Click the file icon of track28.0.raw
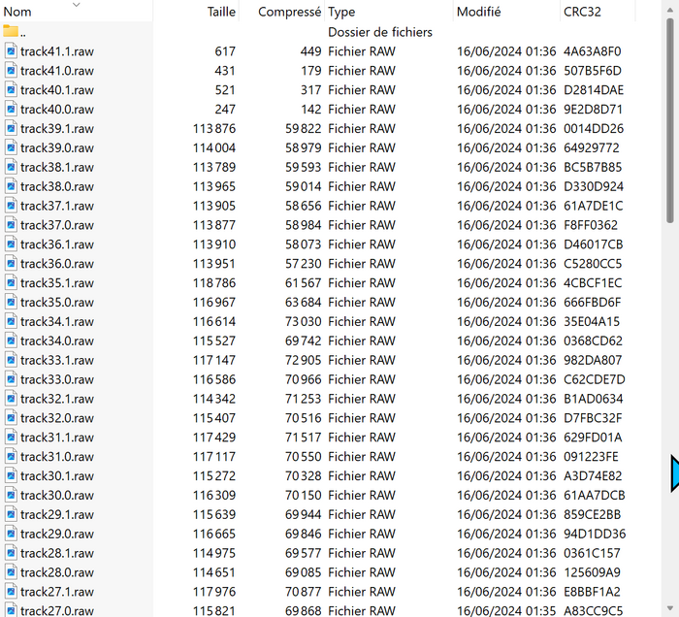The height and width of the screenshot is (617, 679). [11, 572]
